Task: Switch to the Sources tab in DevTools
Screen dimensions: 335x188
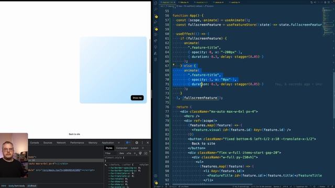Action: click(48, 143)
